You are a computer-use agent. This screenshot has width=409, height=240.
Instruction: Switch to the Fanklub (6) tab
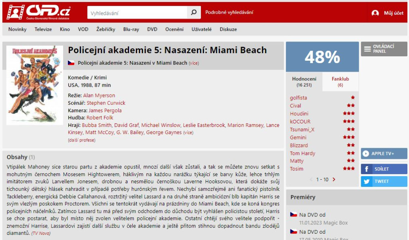(340, 81)
